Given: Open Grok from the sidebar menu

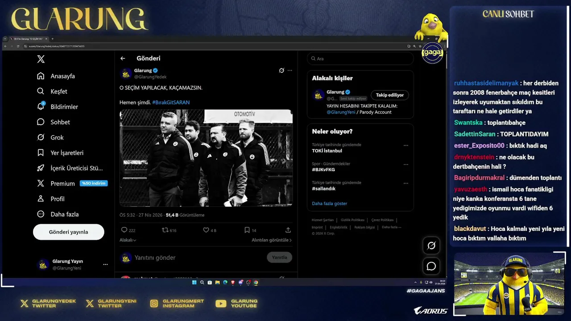Looking at the screenshot, I should click(50, 137).
